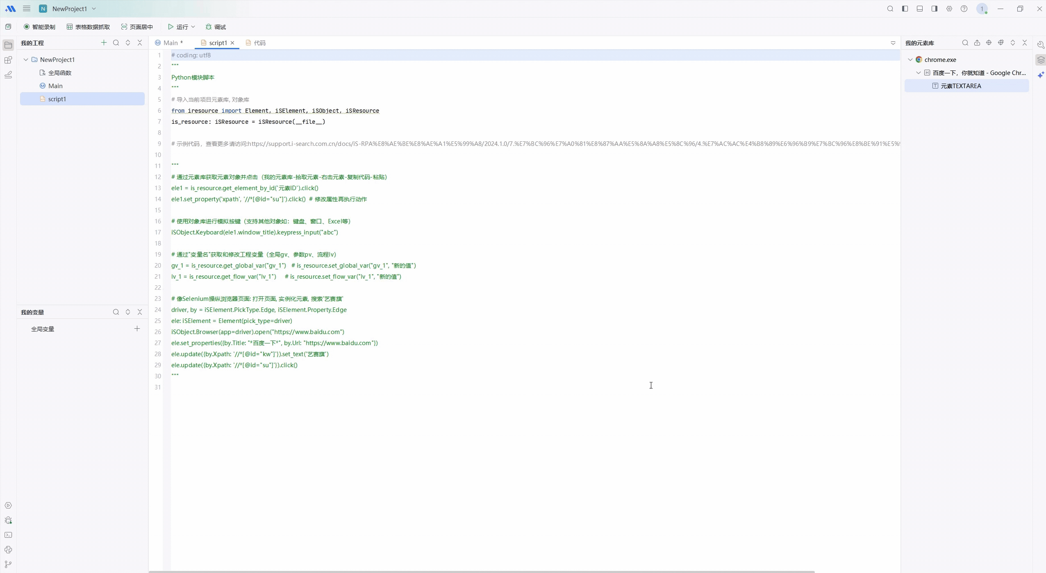Image resolution: width=1046 pixels, height=573 pixels.
Task: Click the 智能录制 smart record button
Action: tap(39, 27)
